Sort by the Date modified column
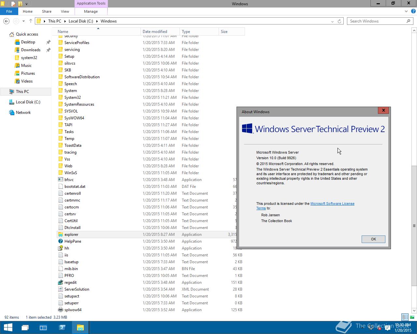417x334 pixels. (x=160, y=32)
